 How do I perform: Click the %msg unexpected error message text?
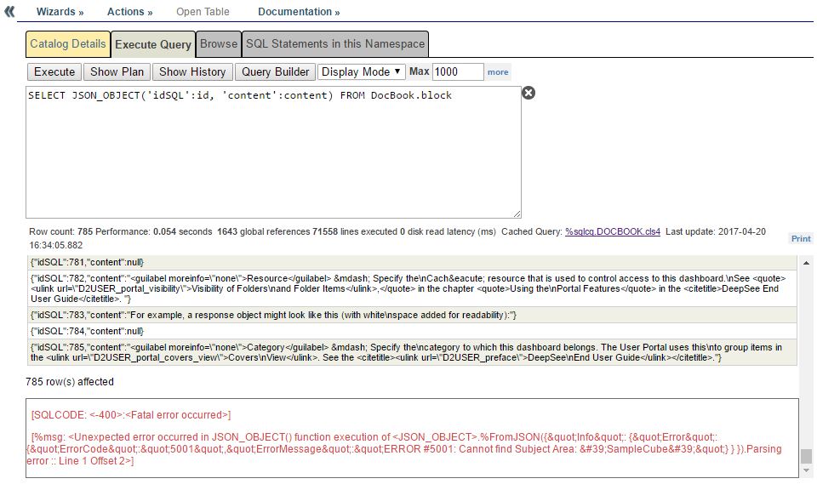tap(403, 449)
